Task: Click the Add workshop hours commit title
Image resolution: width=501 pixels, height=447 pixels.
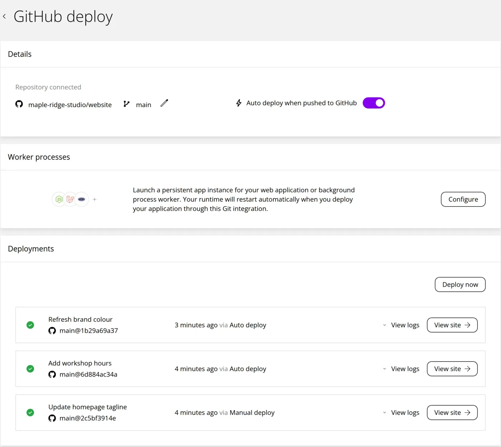Action: pos(80,363)
